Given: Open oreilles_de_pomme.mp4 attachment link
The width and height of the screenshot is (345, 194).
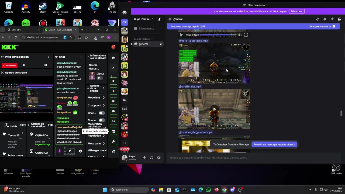Looking at the screenshot, I should pos(195,132).
